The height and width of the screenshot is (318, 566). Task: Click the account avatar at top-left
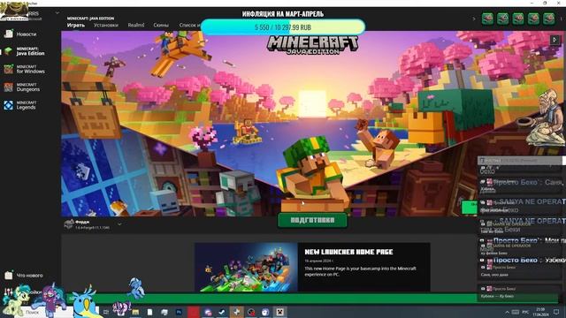[14, 11]
